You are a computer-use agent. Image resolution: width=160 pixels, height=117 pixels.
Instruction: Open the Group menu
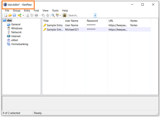tap(17, 10)
